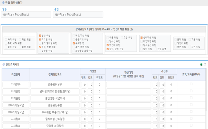This screenshot has width=208, height=129.
Task: Click the 승인 input field
Action: click(78, 15)
